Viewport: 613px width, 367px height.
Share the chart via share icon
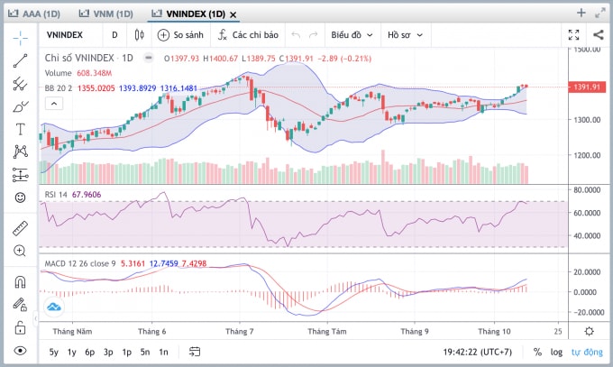599,35
